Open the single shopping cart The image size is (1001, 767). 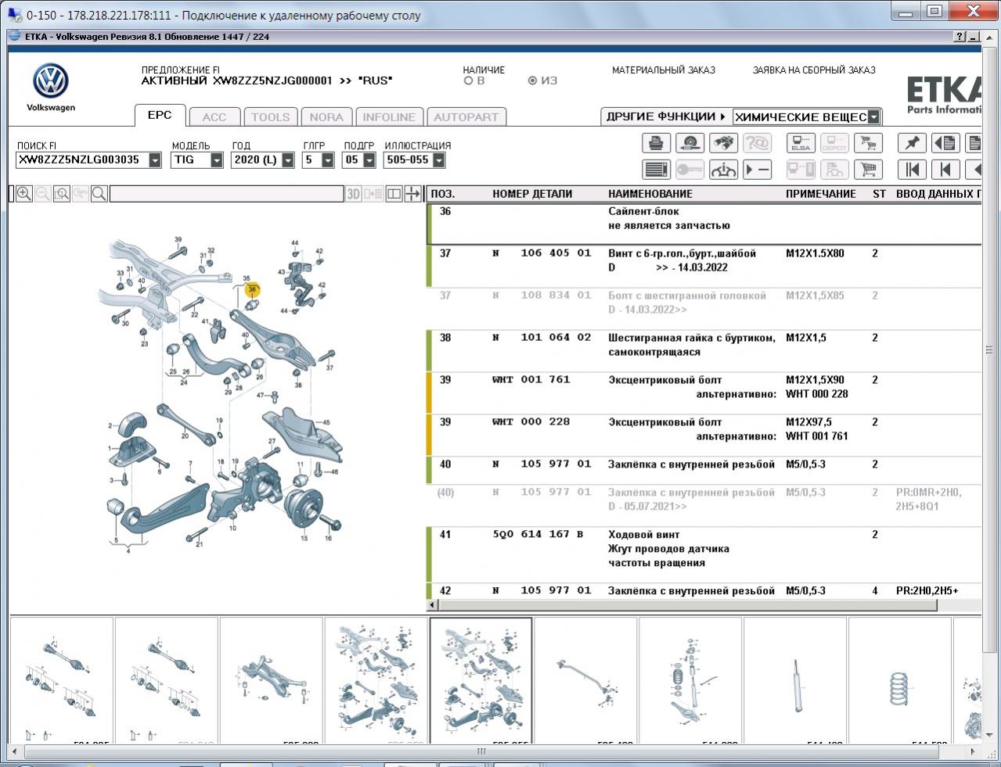868,169
